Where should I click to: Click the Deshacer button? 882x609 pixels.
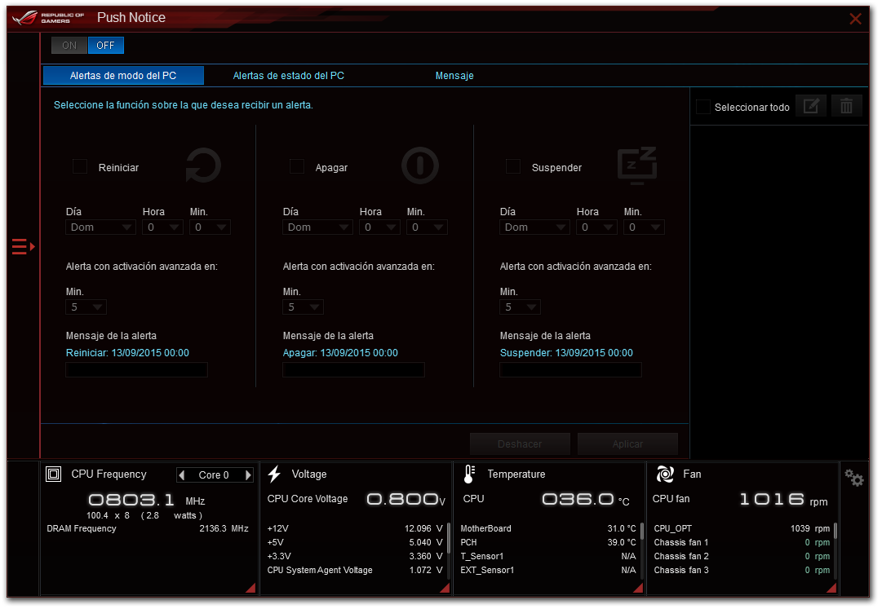coord(520,444)
